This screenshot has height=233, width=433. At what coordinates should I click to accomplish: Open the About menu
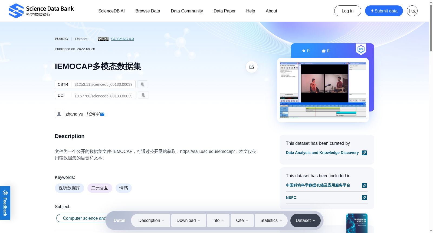click(271, 11)
